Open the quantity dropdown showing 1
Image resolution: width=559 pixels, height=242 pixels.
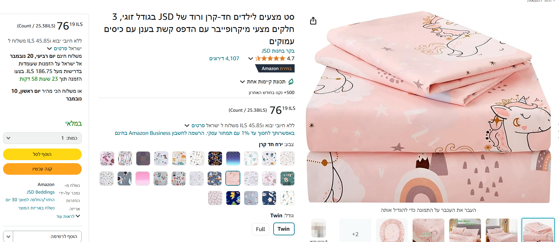point(42,138)
